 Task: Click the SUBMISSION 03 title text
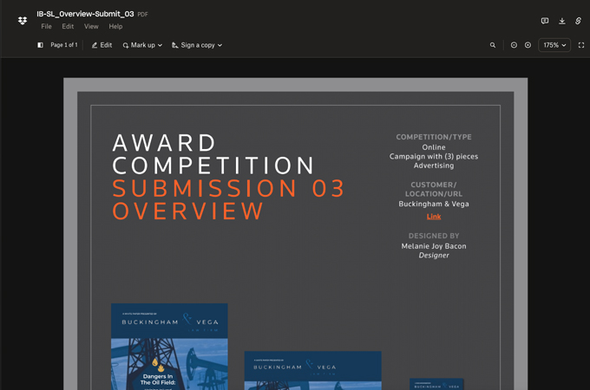pos(228,188)
